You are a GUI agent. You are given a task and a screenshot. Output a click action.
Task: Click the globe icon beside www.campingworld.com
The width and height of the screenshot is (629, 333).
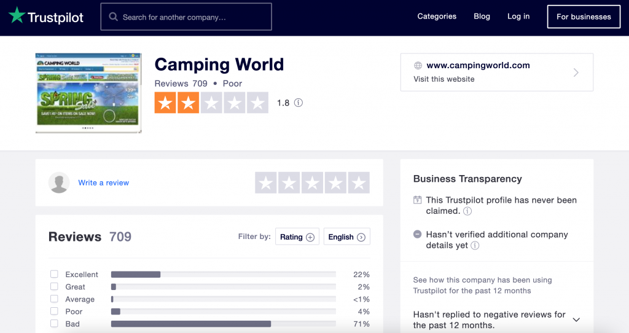(418, 66)
